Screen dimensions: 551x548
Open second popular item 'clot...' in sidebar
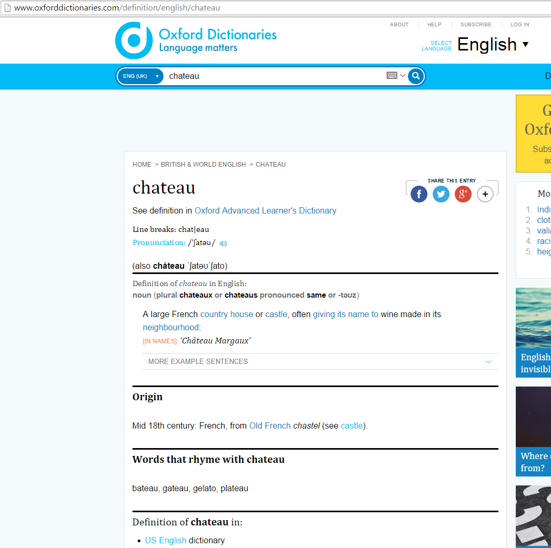click(x=544, y=220)
